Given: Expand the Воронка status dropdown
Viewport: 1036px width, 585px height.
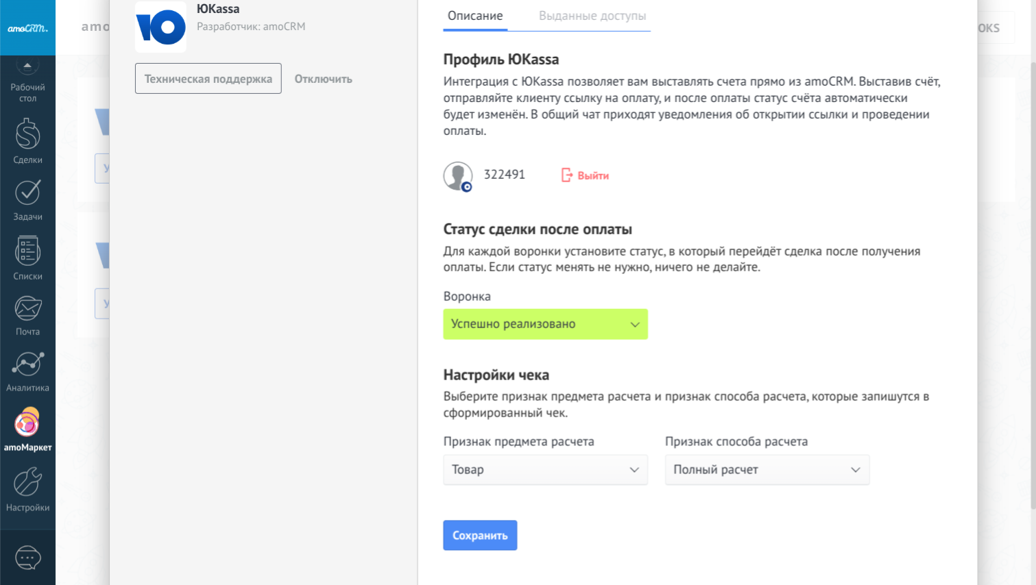Looking at the screenshot, I should point(545,324).
